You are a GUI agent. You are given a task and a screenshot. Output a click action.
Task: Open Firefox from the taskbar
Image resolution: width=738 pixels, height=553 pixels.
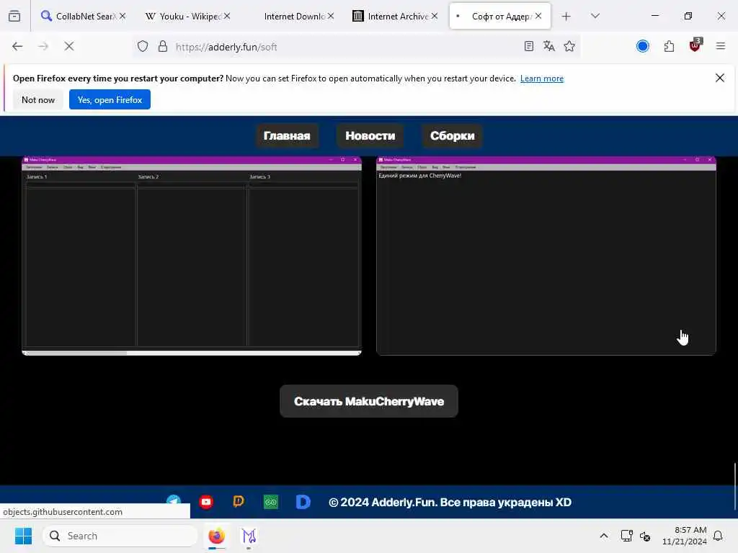click(x=216, y=536)
